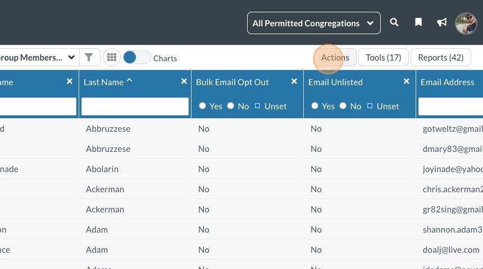Image resolution: width=483 pixels, height=269 pixels.
Task: Click the Actions button
Action: pos(335,57)
